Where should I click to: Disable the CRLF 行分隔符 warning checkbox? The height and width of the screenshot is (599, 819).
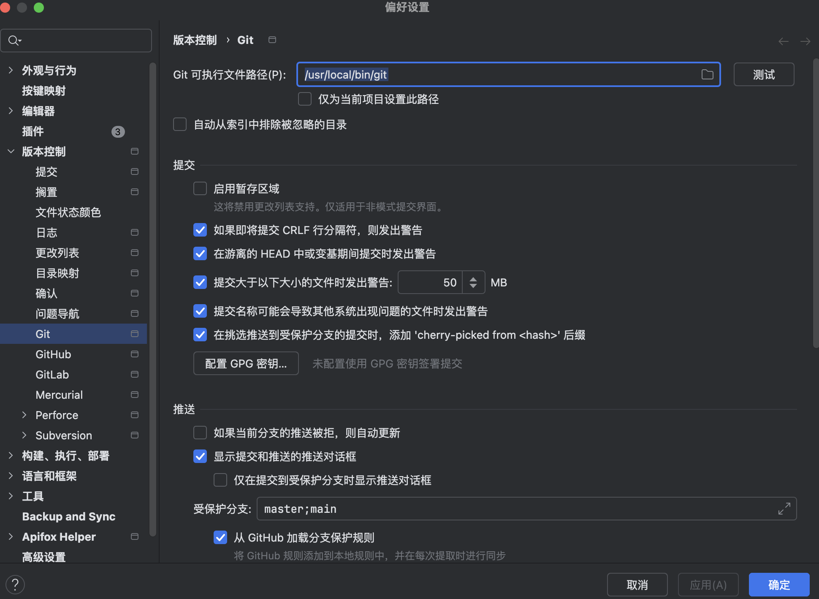click(x=200, y=230)
